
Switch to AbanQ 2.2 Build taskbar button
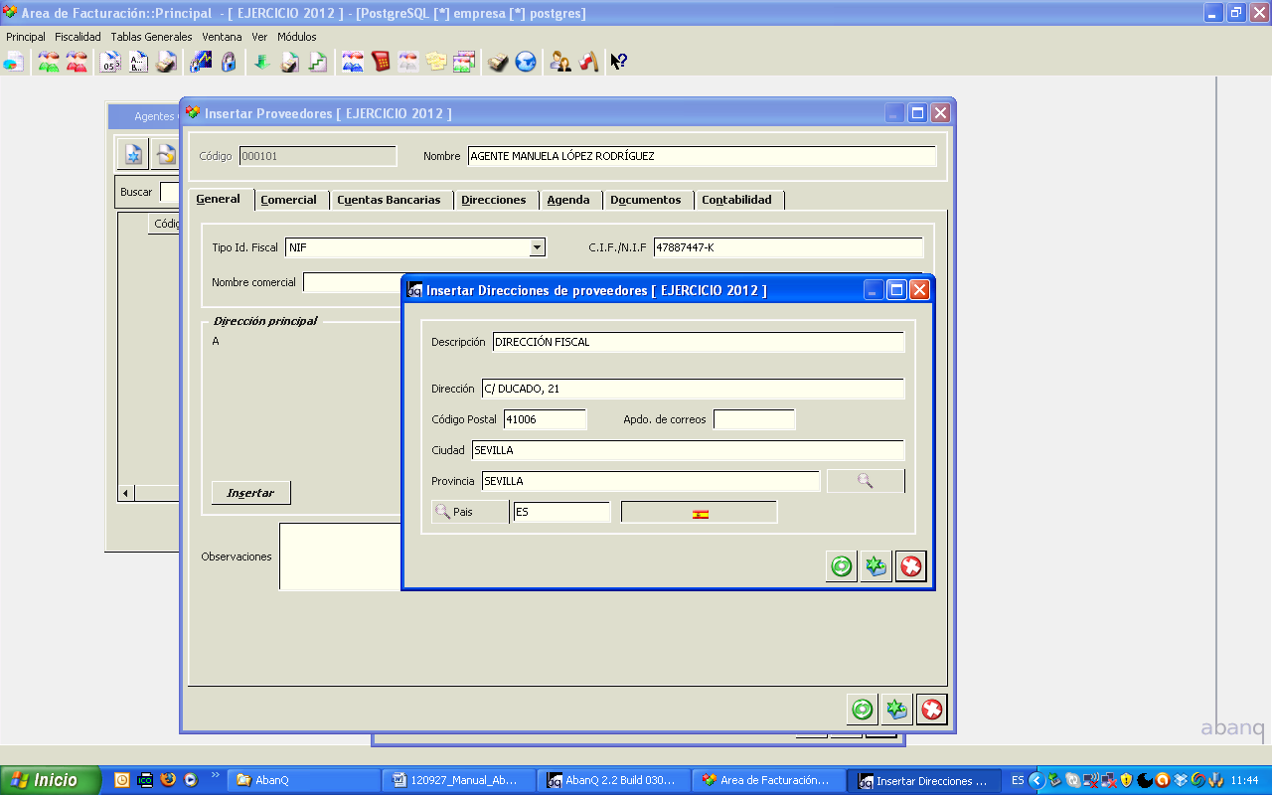pyautogui.click(x=613, y=780)
